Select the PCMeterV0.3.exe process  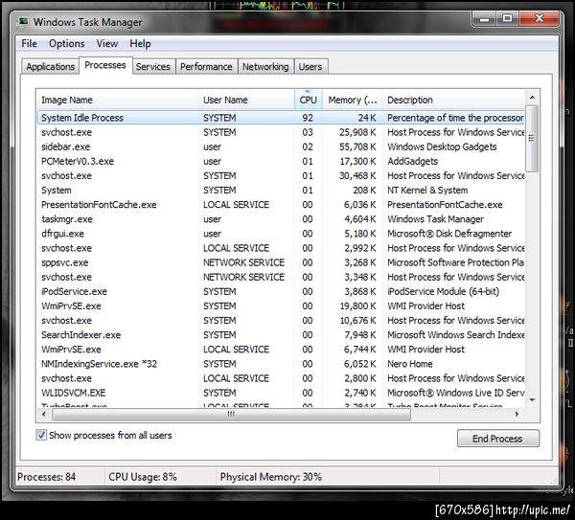(x=281, y=161)
